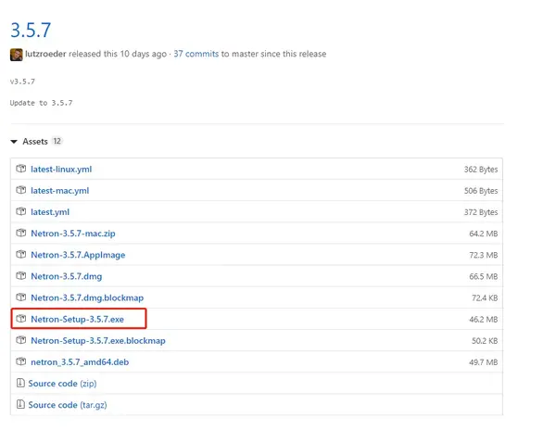Click zip file icon beside Source code (zip)
Screen dimensions: 556x430
pos(20,384)
